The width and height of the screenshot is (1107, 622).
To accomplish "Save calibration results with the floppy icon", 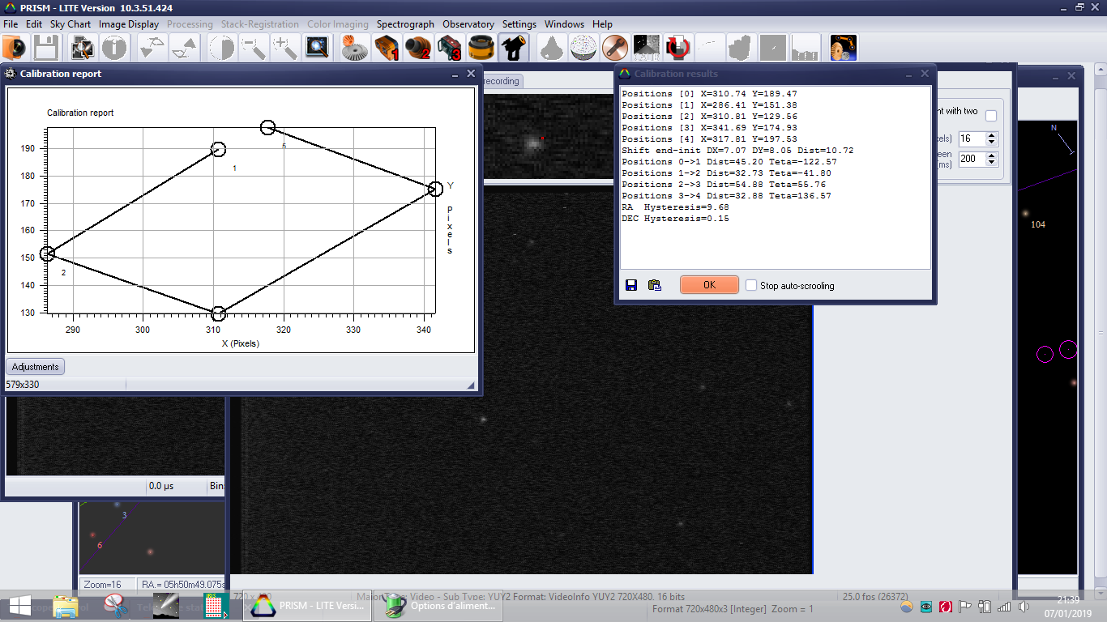I will coord(631,285).
